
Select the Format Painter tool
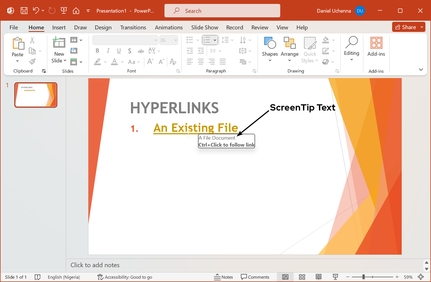point(32,61)
